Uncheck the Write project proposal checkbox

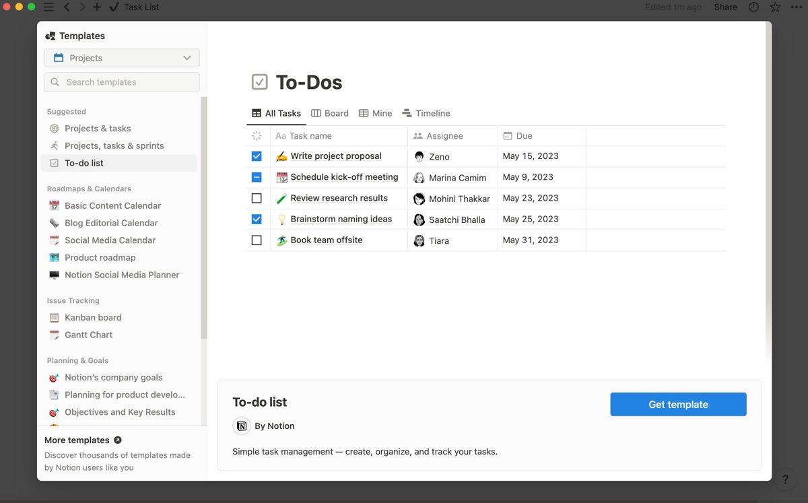point(257,156)
